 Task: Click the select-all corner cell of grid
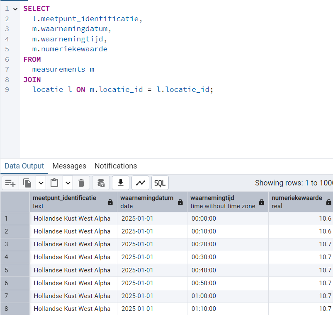15,202
